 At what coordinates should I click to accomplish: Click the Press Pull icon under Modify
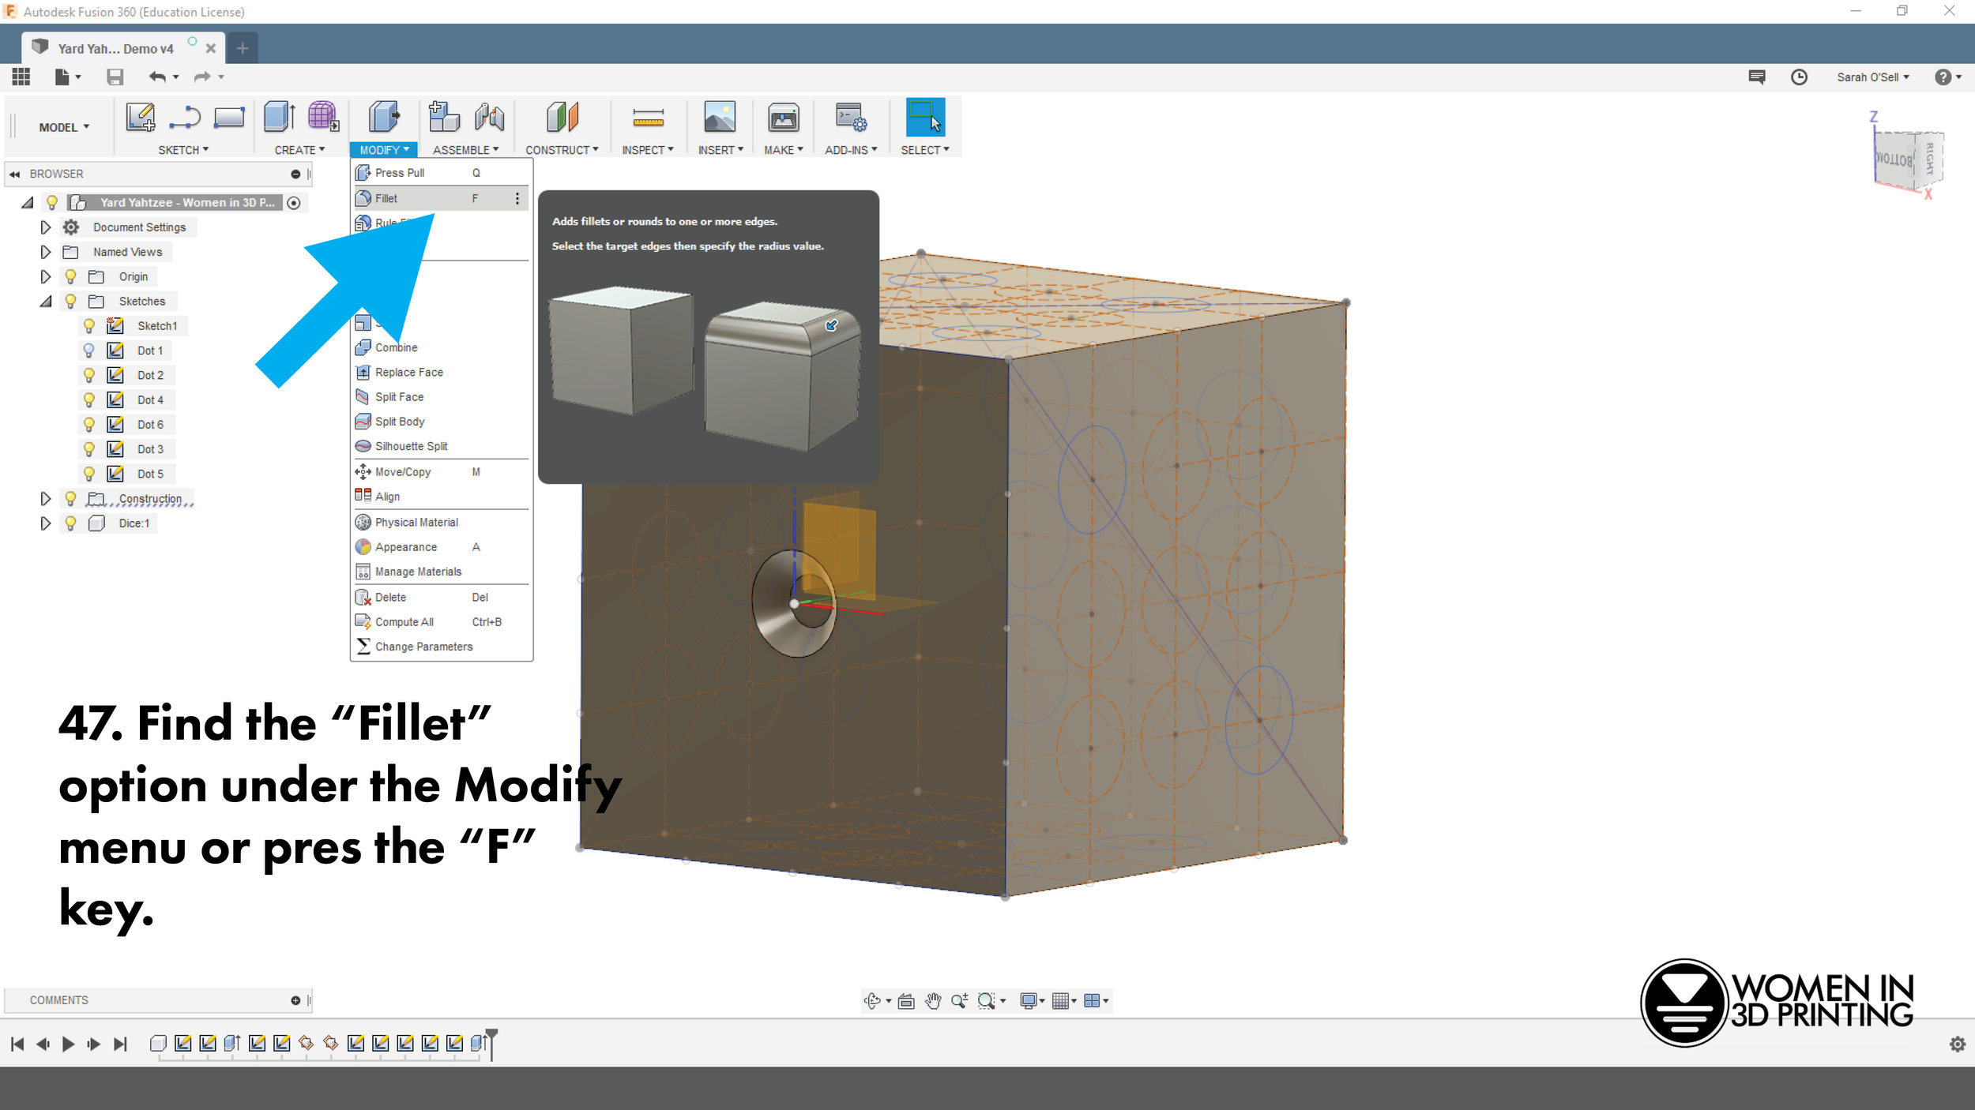click(x=384, y=117)
